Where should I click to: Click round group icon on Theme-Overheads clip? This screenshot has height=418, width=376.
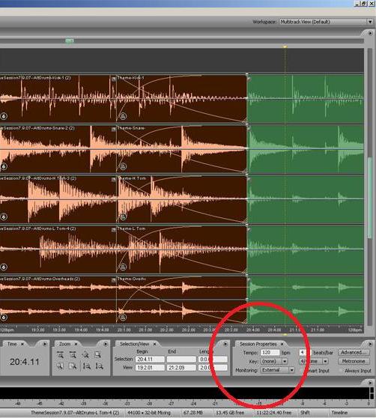pyautogui.click(x=123, y=317)
